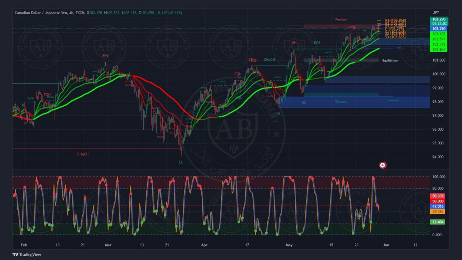Viewport: 462px width, 260px height.
Task: Click the close value C103.290
Action: click(x=146, y=13)
